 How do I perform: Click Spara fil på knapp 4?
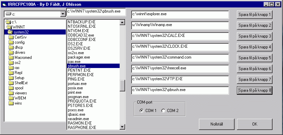pos(255,47)
